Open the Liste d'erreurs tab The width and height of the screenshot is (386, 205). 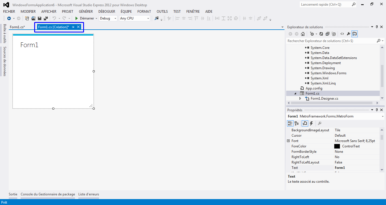89,194
